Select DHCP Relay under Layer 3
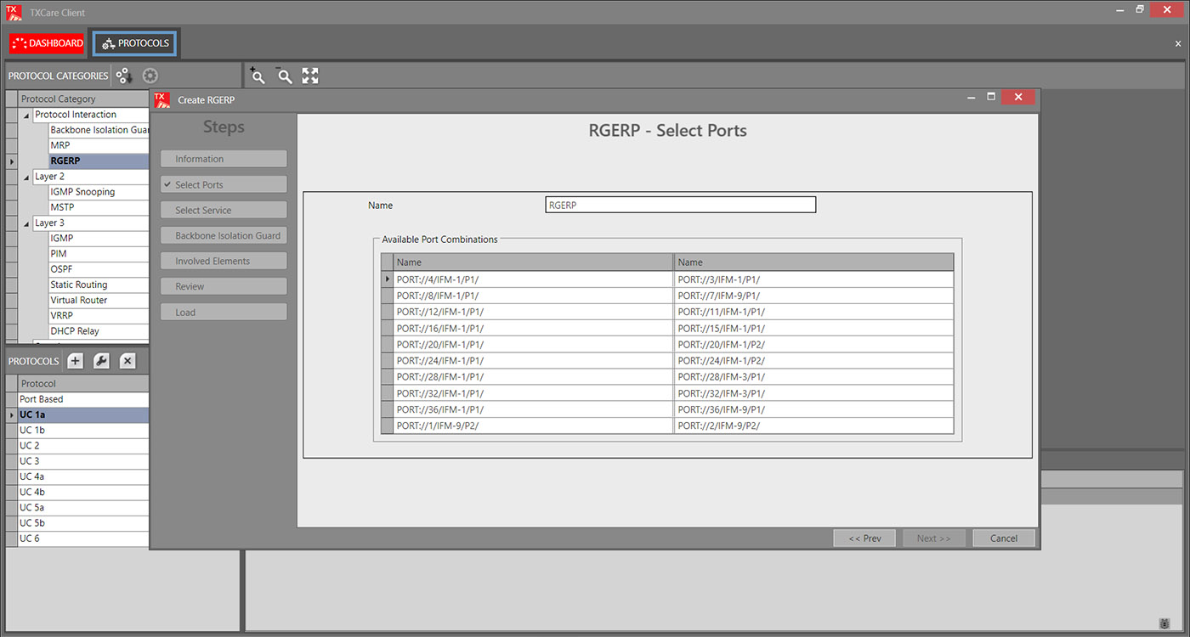 pyautogui.click(x=99, y=331)
